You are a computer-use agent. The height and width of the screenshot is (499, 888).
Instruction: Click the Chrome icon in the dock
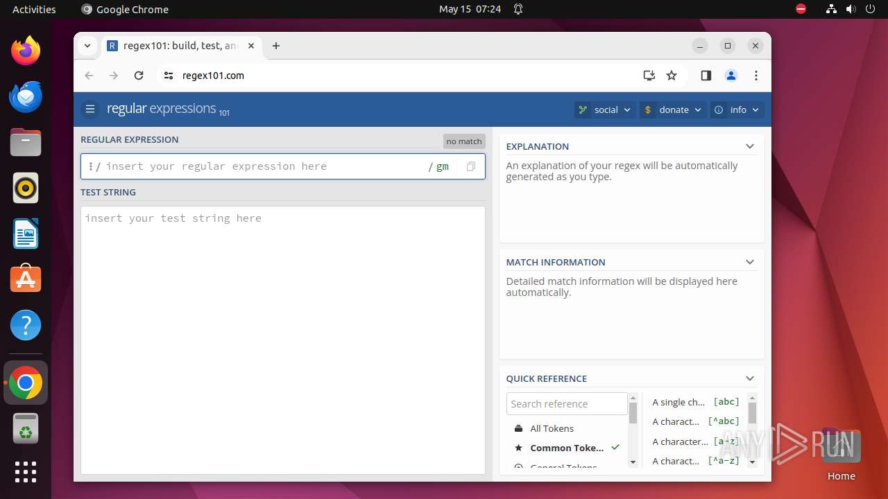(26, 383)
